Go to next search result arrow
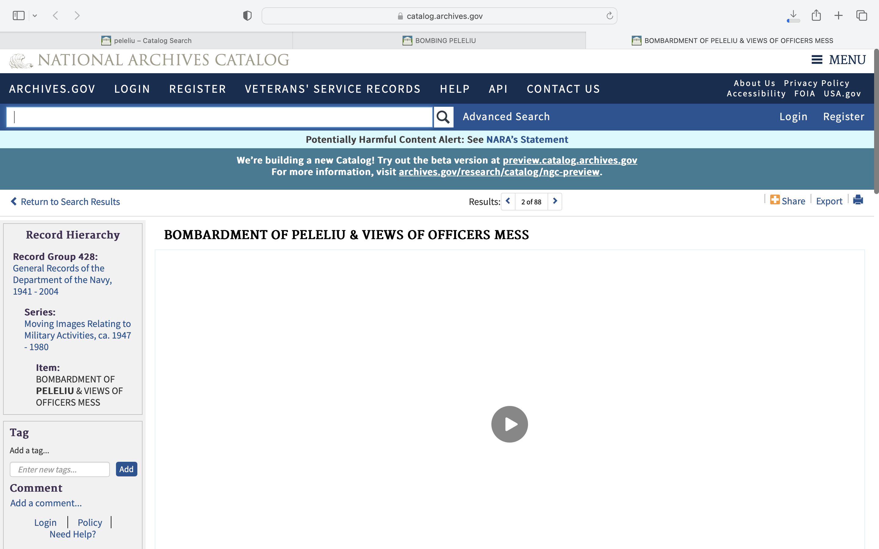This screenshot has height=549, width=879. click(x=555, y=201)
